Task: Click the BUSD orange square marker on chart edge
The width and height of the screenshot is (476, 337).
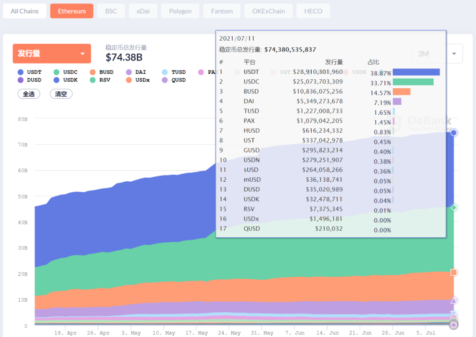Action: coord(454,272)
